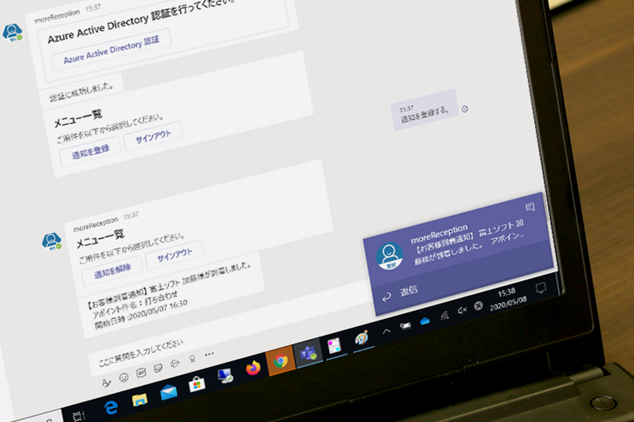The height and width of the screenshot is (422, 634).
Task: Open the emoji picker in compose toolbar
Action: (x=124, y=377)
